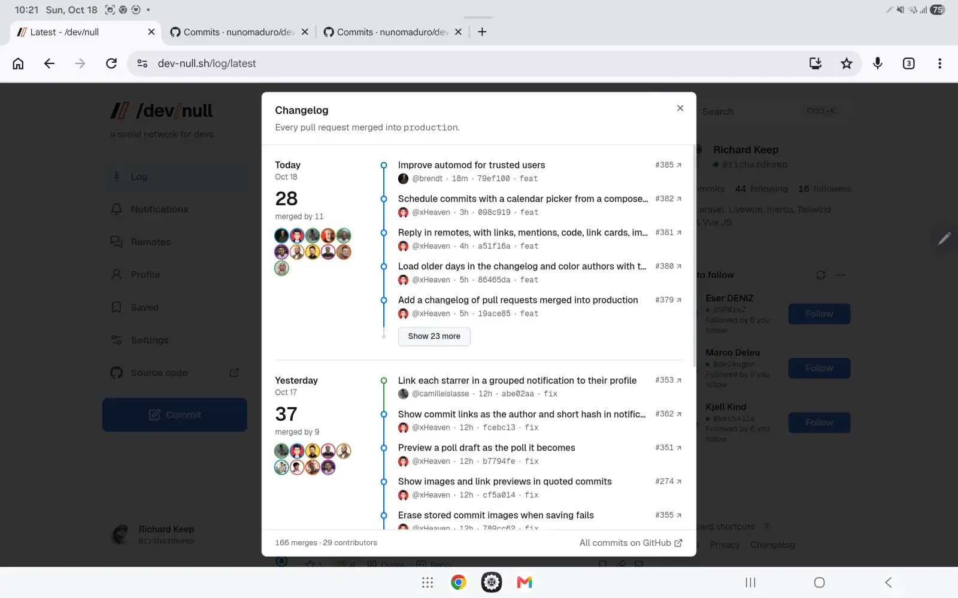Image resolution: width=958 pixels, height=598 pixels.
Task: Install or download page icon
Action: [815, 63]
